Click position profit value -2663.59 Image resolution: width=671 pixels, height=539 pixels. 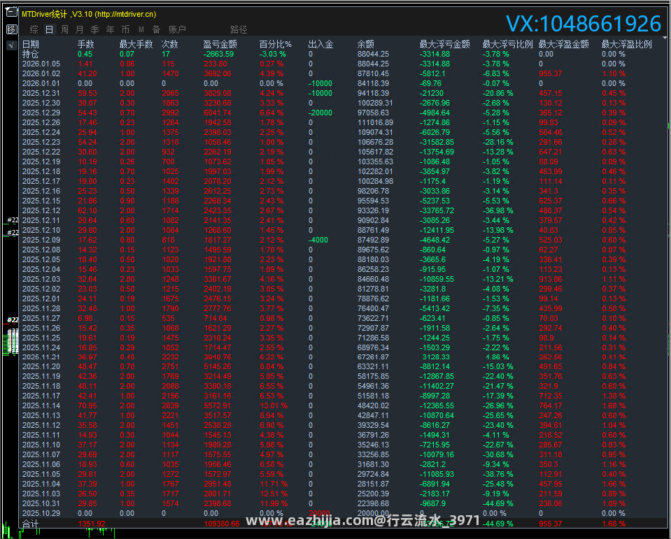click(x=219, y=55)
